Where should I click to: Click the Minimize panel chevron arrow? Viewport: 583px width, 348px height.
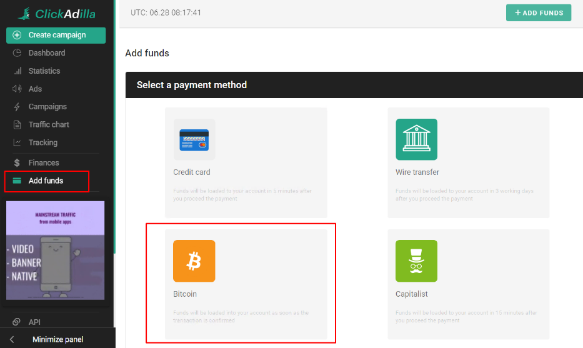point(12,339)
